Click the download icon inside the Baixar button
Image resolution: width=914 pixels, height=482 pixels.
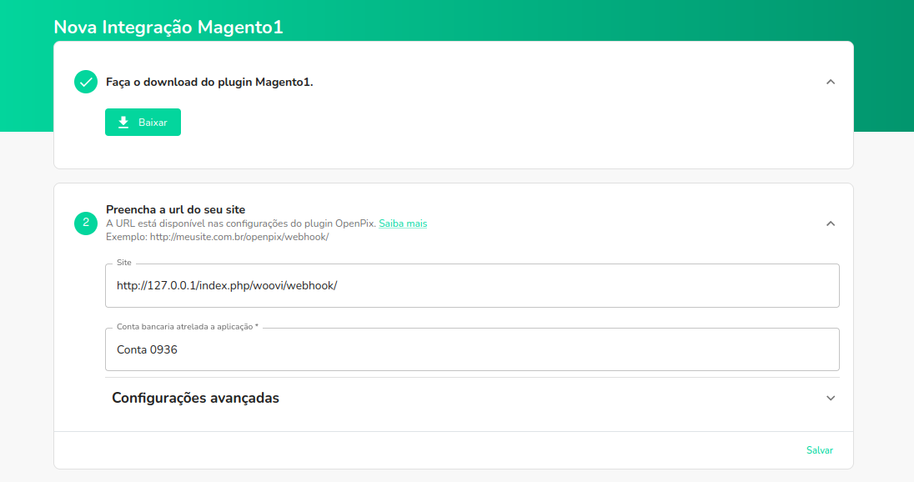tap(123, 122)
